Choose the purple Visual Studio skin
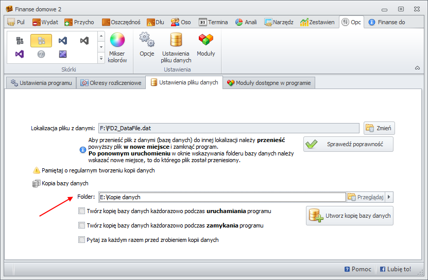 (19, 54)
